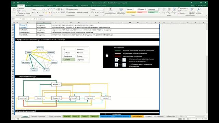The width and height of the screenshot is (219, 123).
Task: Save the workbook from quick access toolbar
Action: (14, 3)
